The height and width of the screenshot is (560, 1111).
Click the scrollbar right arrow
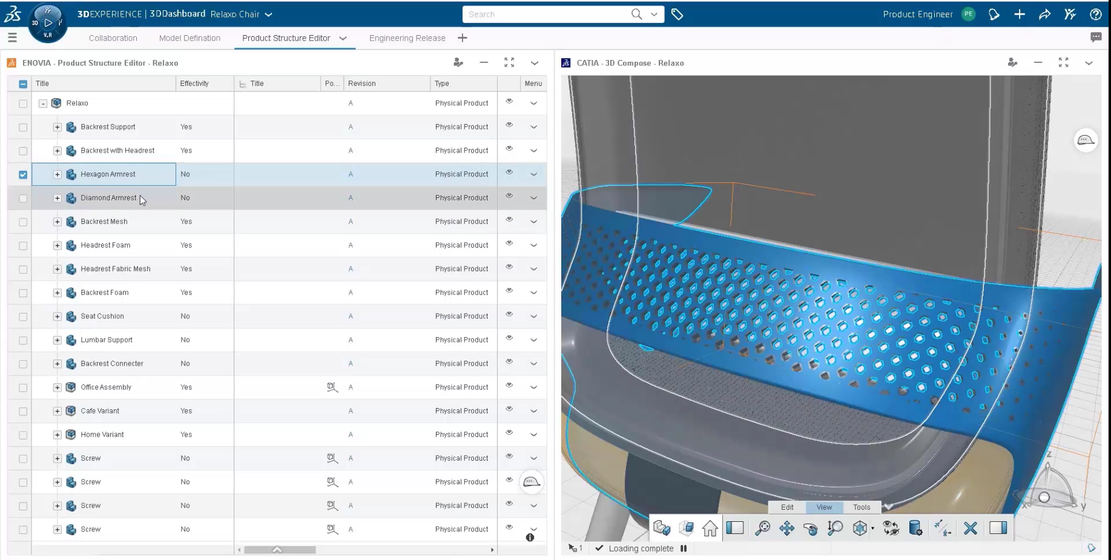coord(492,550)
